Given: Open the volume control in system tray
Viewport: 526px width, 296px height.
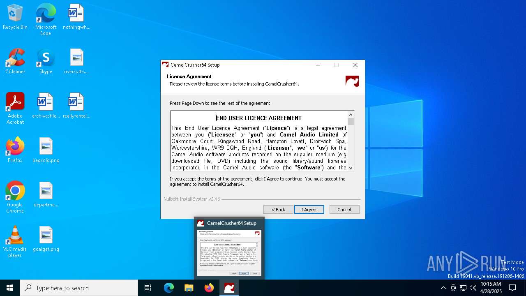Looking at the screenshot, I should click(x=473, y=288).
